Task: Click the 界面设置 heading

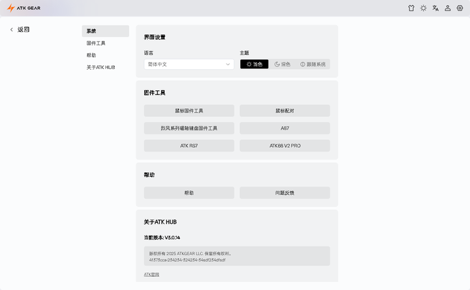Action: [155, 37]
